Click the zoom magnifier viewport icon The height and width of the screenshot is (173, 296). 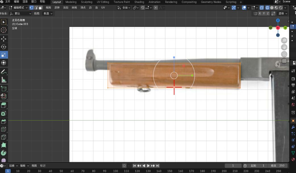pos(284,41)
